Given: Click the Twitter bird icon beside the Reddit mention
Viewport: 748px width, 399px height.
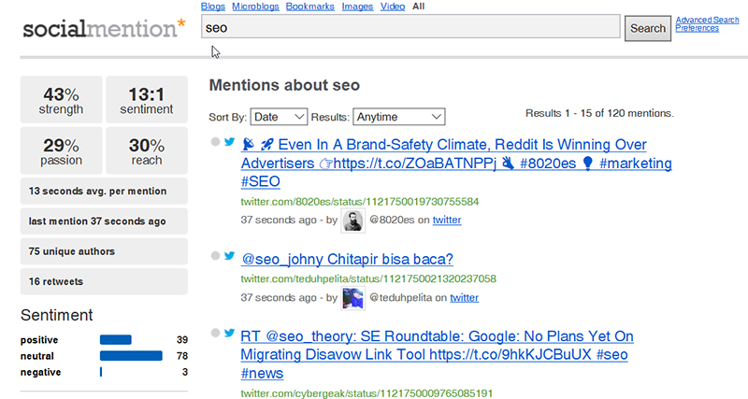Looking at the screenshot, I should [x=229, y=142].
